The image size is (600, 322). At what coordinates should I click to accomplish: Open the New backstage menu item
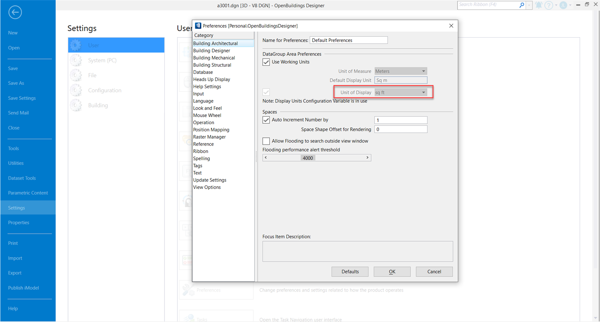click(x=28, y=33)
